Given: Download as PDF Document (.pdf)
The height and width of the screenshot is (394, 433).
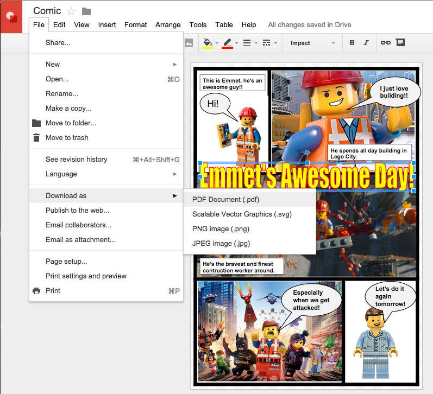Looking at the screenshot, I should tap(249, 200).
